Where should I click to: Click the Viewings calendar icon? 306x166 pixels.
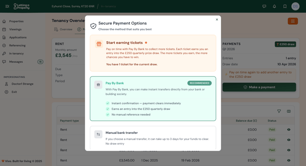(x=4, y=30)
